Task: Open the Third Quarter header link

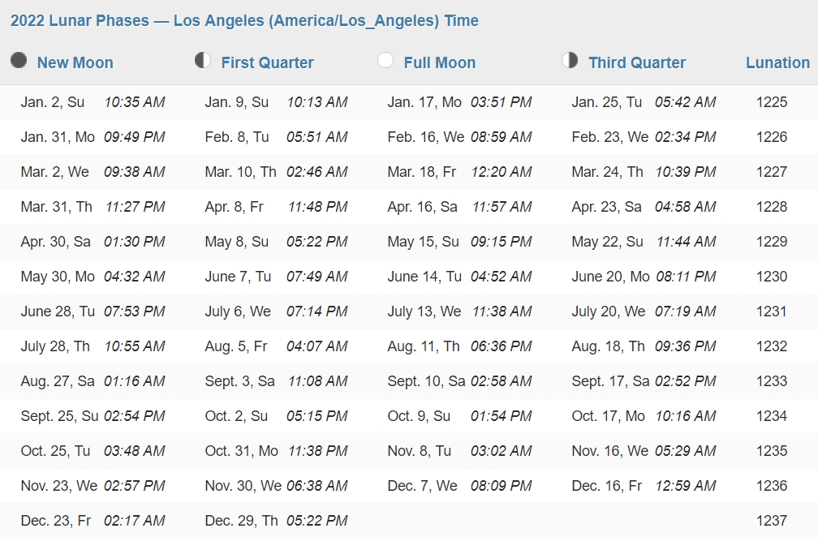Action: [x=637, y=62]
